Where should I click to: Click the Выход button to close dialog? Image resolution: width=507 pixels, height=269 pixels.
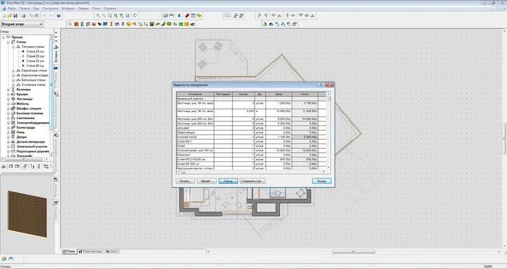click(321, 181)
